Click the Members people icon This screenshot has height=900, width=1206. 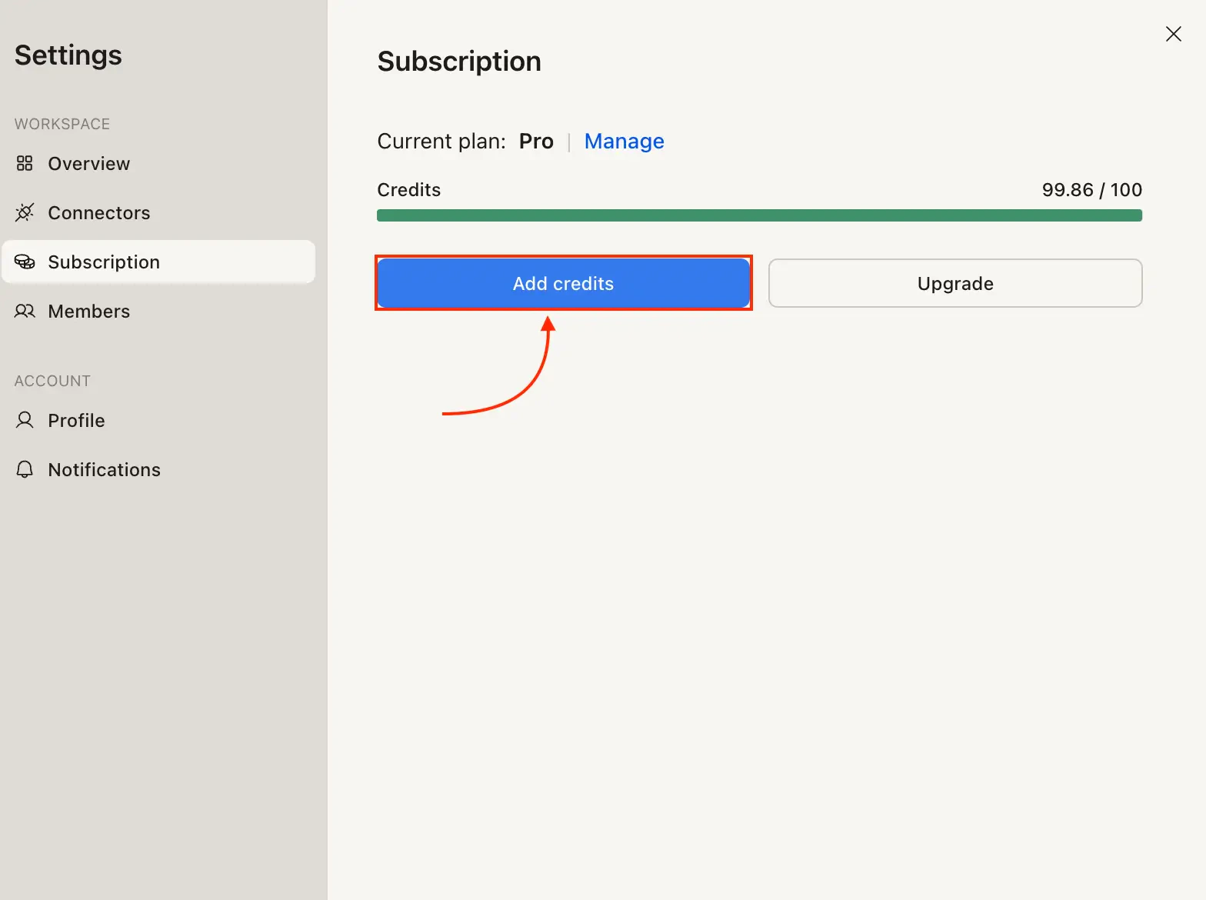tap(25, 311)
